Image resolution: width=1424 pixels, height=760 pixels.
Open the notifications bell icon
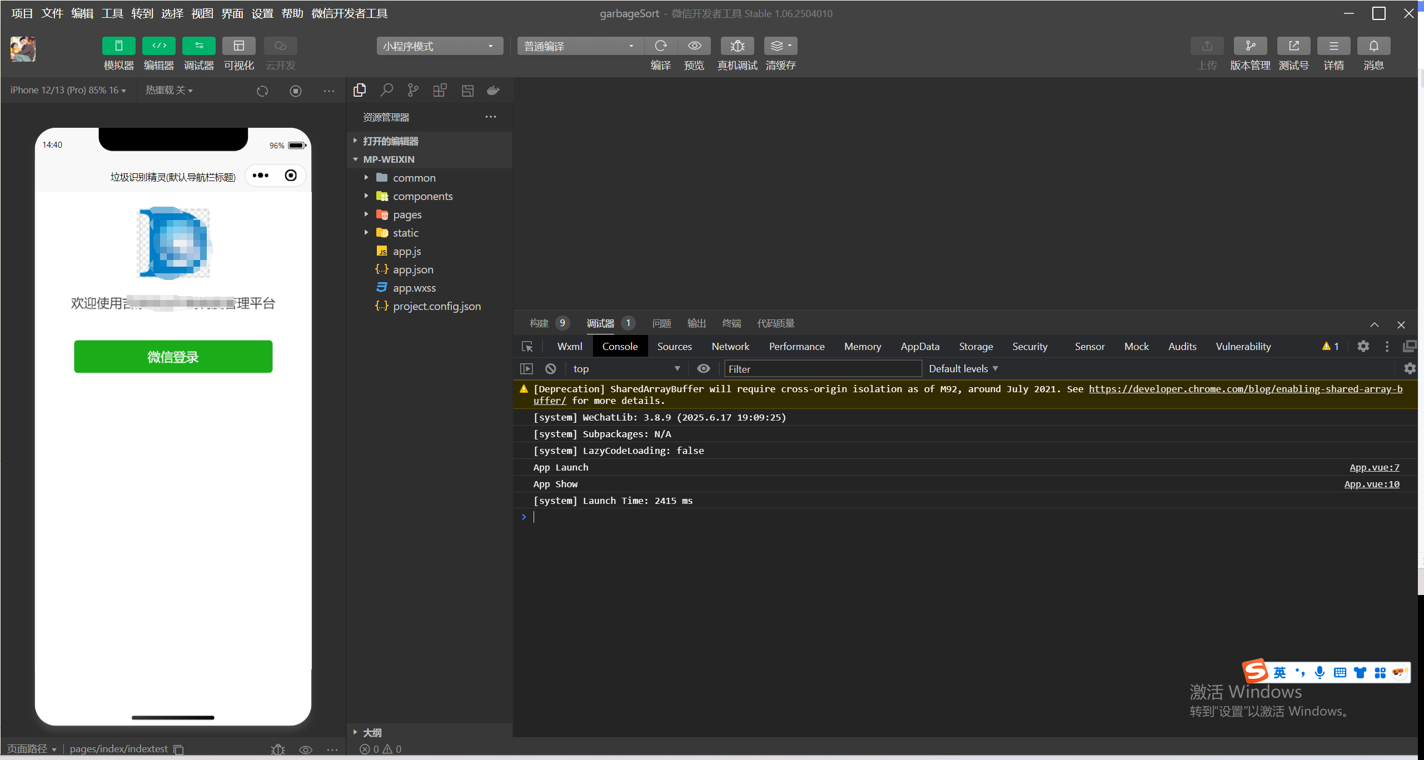click(1373, 46)
